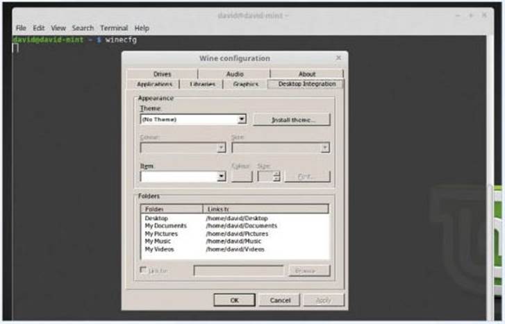
Task: Click the Install theme button
Action: [292, 120]
